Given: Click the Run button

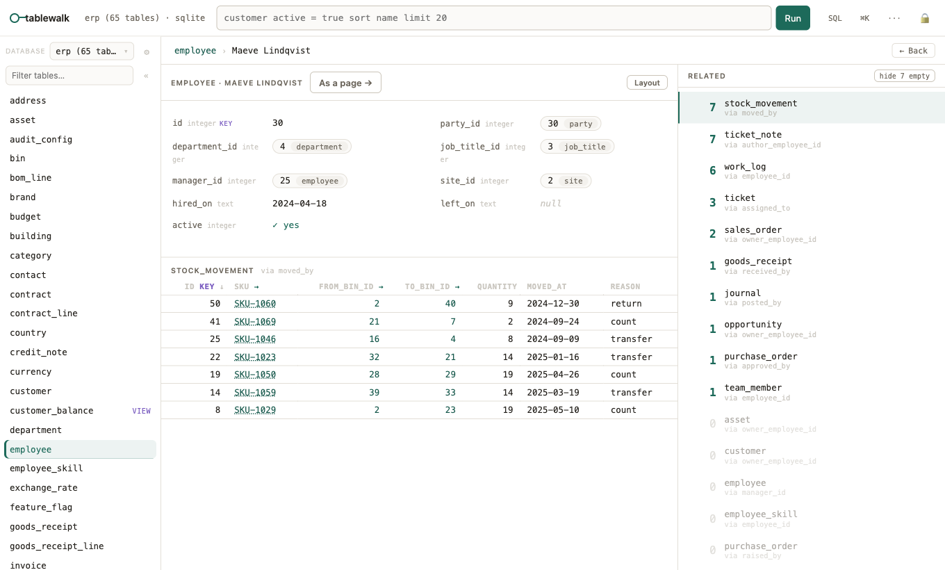Looking at the screenshot, I should [x=793, y=18].
